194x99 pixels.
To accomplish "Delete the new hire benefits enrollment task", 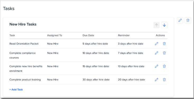I will (x=164, y=66).
